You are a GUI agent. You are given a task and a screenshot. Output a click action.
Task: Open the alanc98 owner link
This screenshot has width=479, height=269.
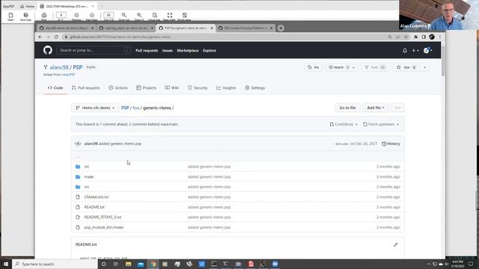pyautogui.click(x=59, y=67)
